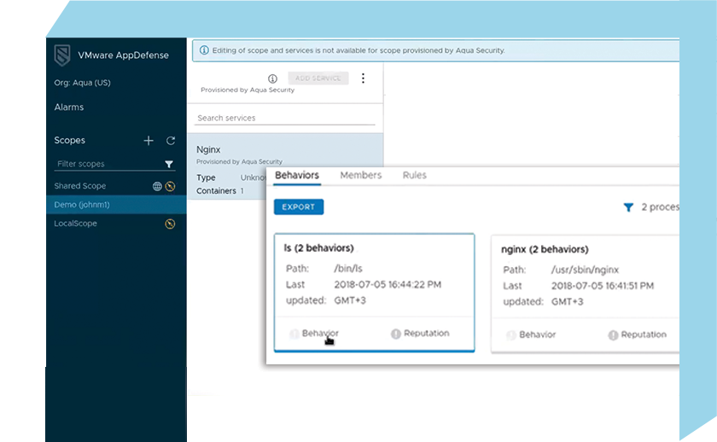The width and height of the screenshot is (717, 442).
Task: Switch to the Behaviors tab
Action: [x=297, y=176]
